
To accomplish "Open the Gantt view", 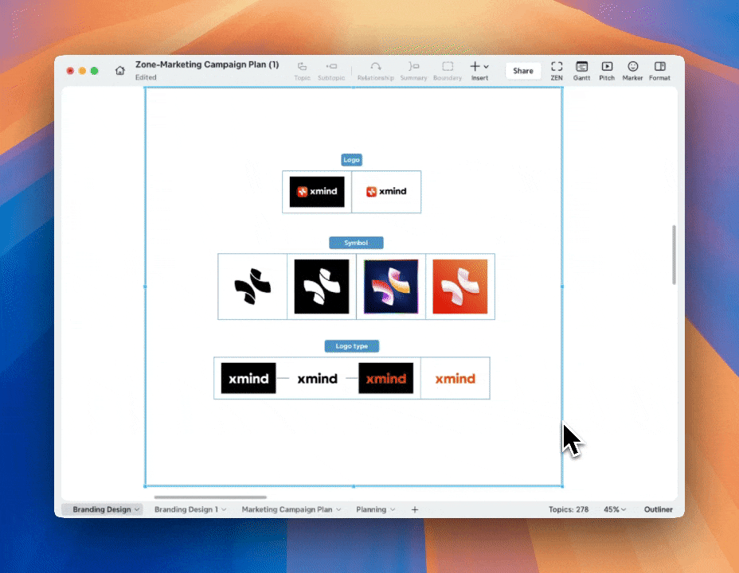I will pyautogui.click(x=581, y=71).
